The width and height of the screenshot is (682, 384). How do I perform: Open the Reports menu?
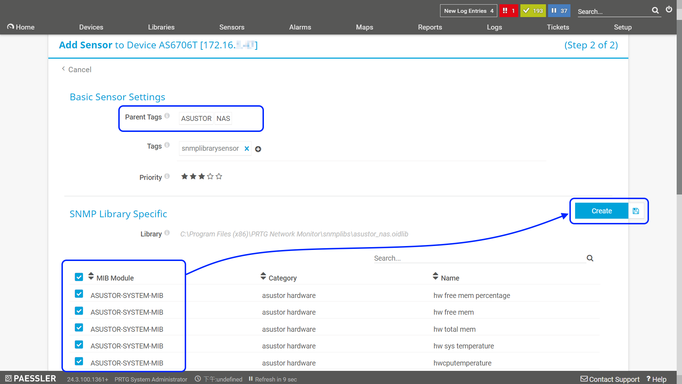click(x=430, y=27)
